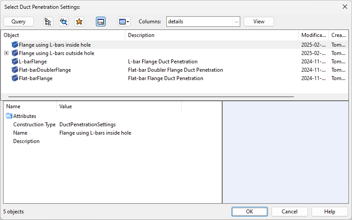Image resolution: width=352 pixels, height=220 pixels.
Task: Confirm selection with the OK button
Action: 249,212
